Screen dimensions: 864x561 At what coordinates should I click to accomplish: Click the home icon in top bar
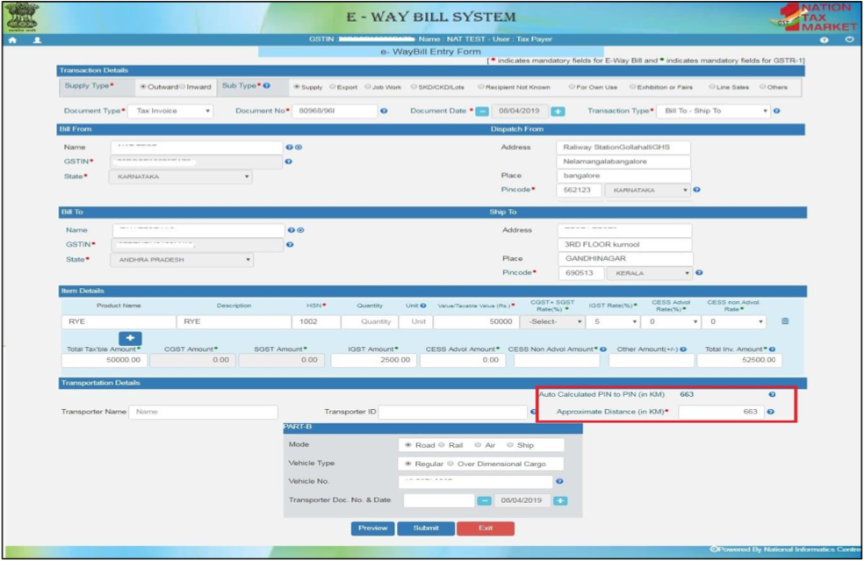coord(12,40)
